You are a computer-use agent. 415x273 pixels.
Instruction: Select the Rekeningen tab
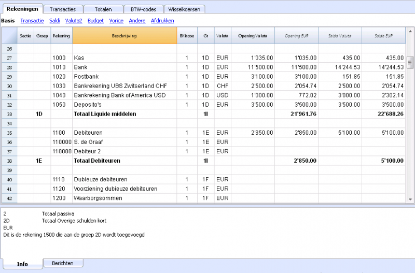pos(22,9)
